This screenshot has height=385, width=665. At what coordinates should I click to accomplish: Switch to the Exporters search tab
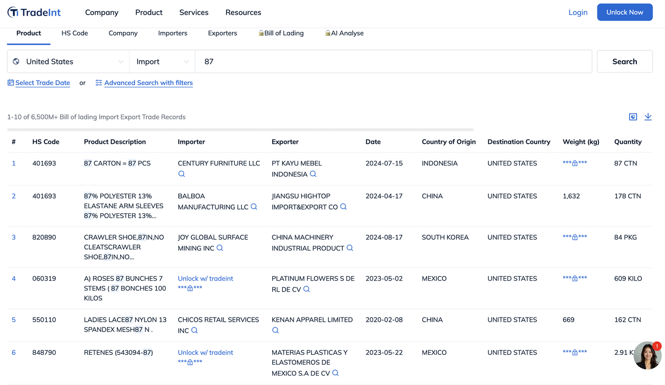click(x=222, y=33)
